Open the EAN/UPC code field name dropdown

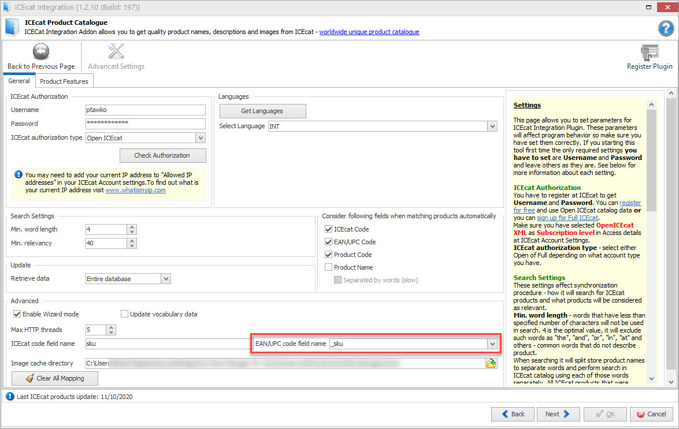click(x=492, y=344)
